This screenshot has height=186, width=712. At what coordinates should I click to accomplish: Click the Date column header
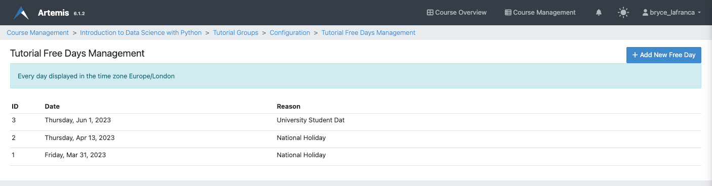click(x=52, y=107)
